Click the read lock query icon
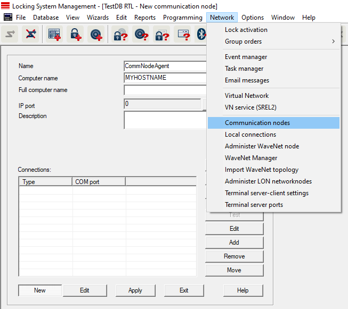Image resolution: width=348 pixels, height=309 pixels. coord(120,35)
